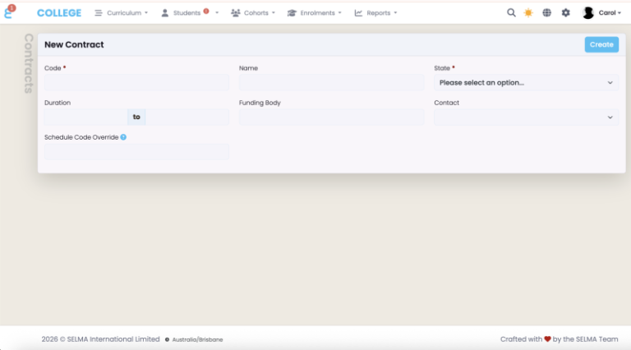
Task: Open the Cohorts menu
Action: click(253, 13)
